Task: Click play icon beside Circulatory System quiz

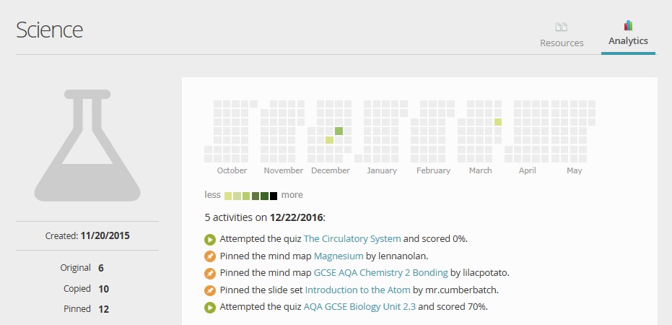Action: (210, 239)
